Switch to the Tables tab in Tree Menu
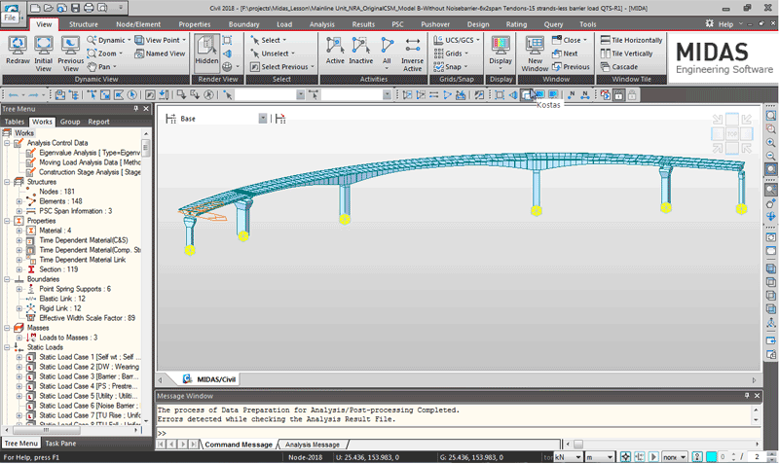The image size is (779, 464). [x=14, y=122]
